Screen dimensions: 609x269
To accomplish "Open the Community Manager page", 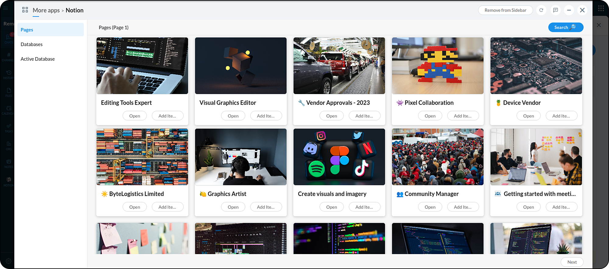I will pos(430,207).
